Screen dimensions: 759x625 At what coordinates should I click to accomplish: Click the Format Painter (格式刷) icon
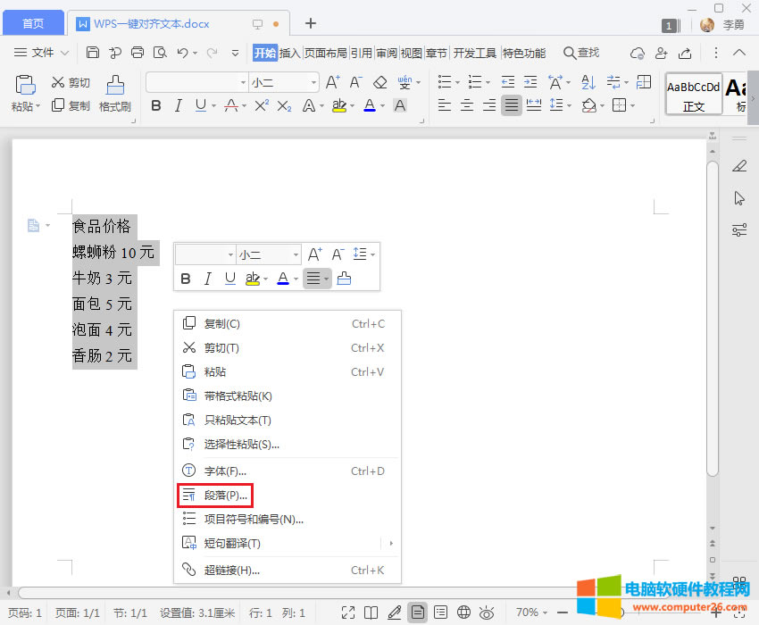click(x=115, y=93)
